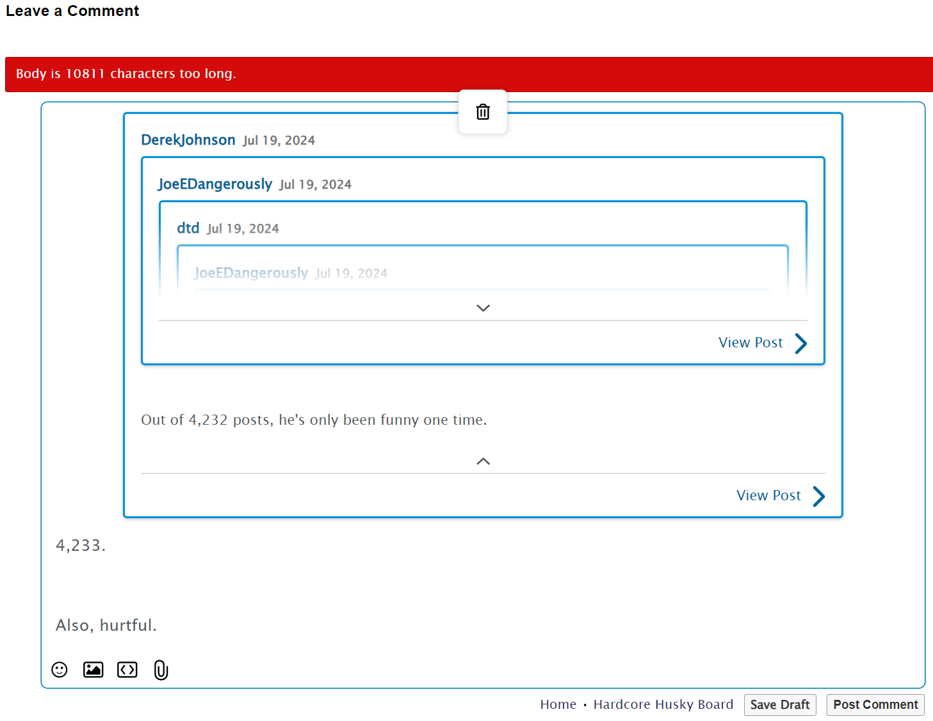933x721 pixels.
Task: Insert a code block with the code icon
Action: coord(127,670)
